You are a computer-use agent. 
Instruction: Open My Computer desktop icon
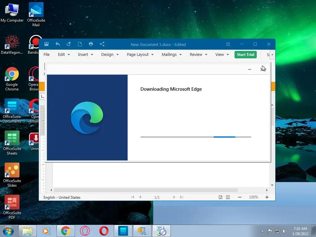(x=12, y=13)
